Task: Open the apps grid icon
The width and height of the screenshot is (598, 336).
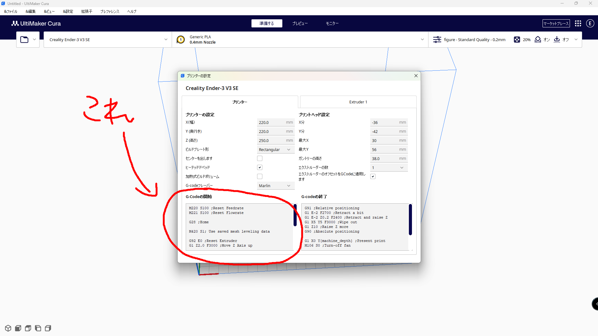Action: (578, 23)
